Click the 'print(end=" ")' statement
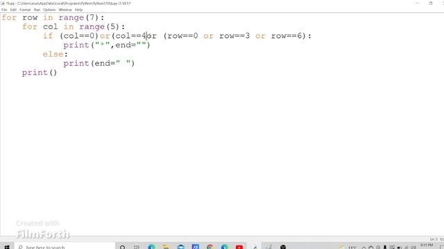 point(99,63)
